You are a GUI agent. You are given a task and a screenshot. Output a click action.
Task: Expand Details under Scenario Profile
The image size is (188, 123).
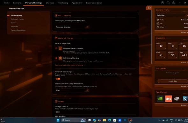click(x=184, y=32)
